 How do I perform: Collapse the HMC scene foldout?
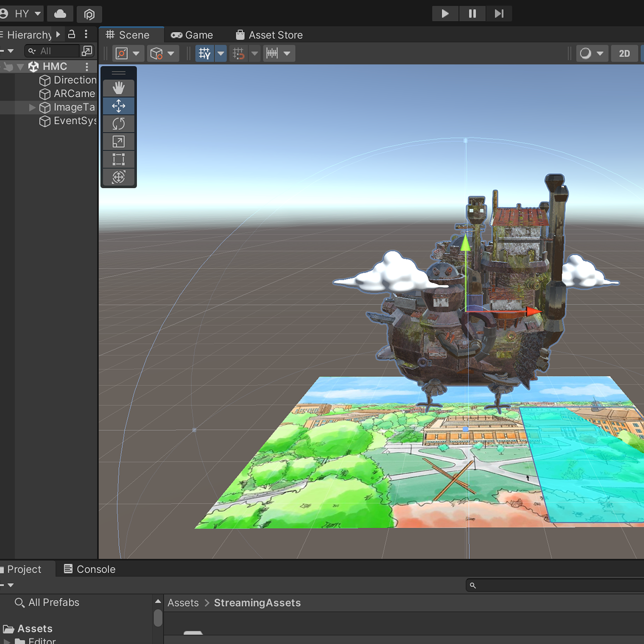(x=20, y=66)
